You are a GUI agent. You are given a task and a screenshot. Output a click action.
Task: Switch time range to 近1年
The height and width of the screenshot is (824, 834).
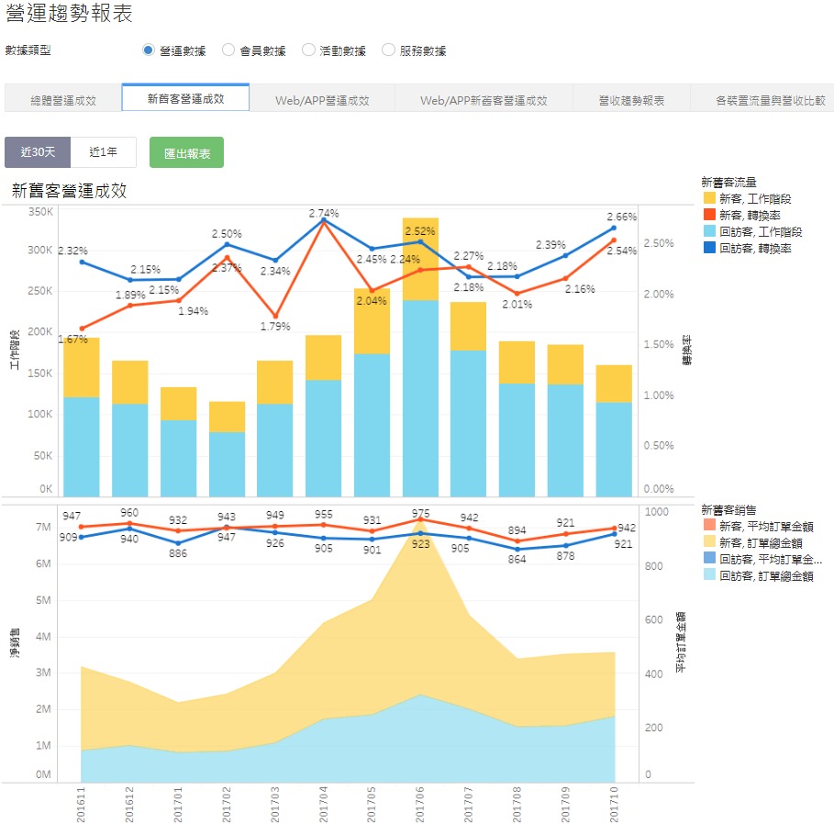point(104,153)
